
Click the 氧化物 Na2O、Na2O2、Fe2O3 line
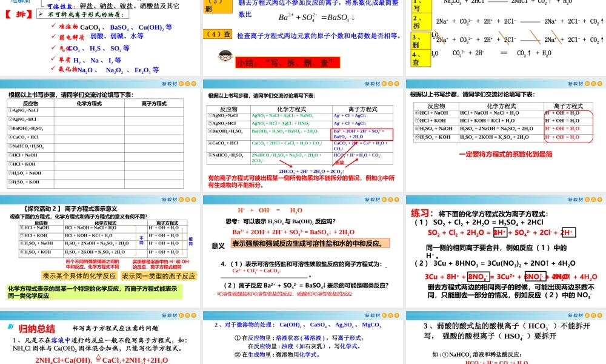105,70
